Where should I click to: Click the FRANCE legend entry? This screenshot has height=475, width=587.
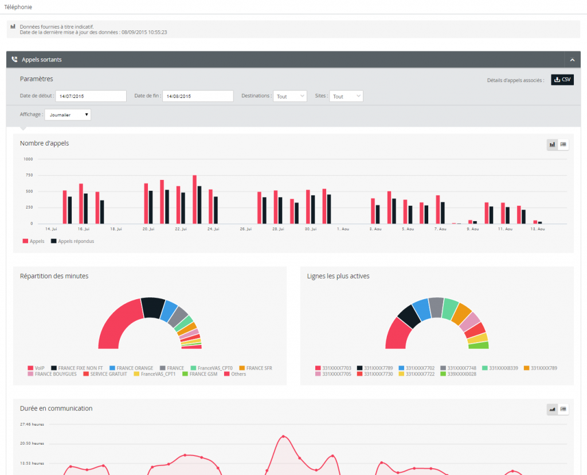172,368
